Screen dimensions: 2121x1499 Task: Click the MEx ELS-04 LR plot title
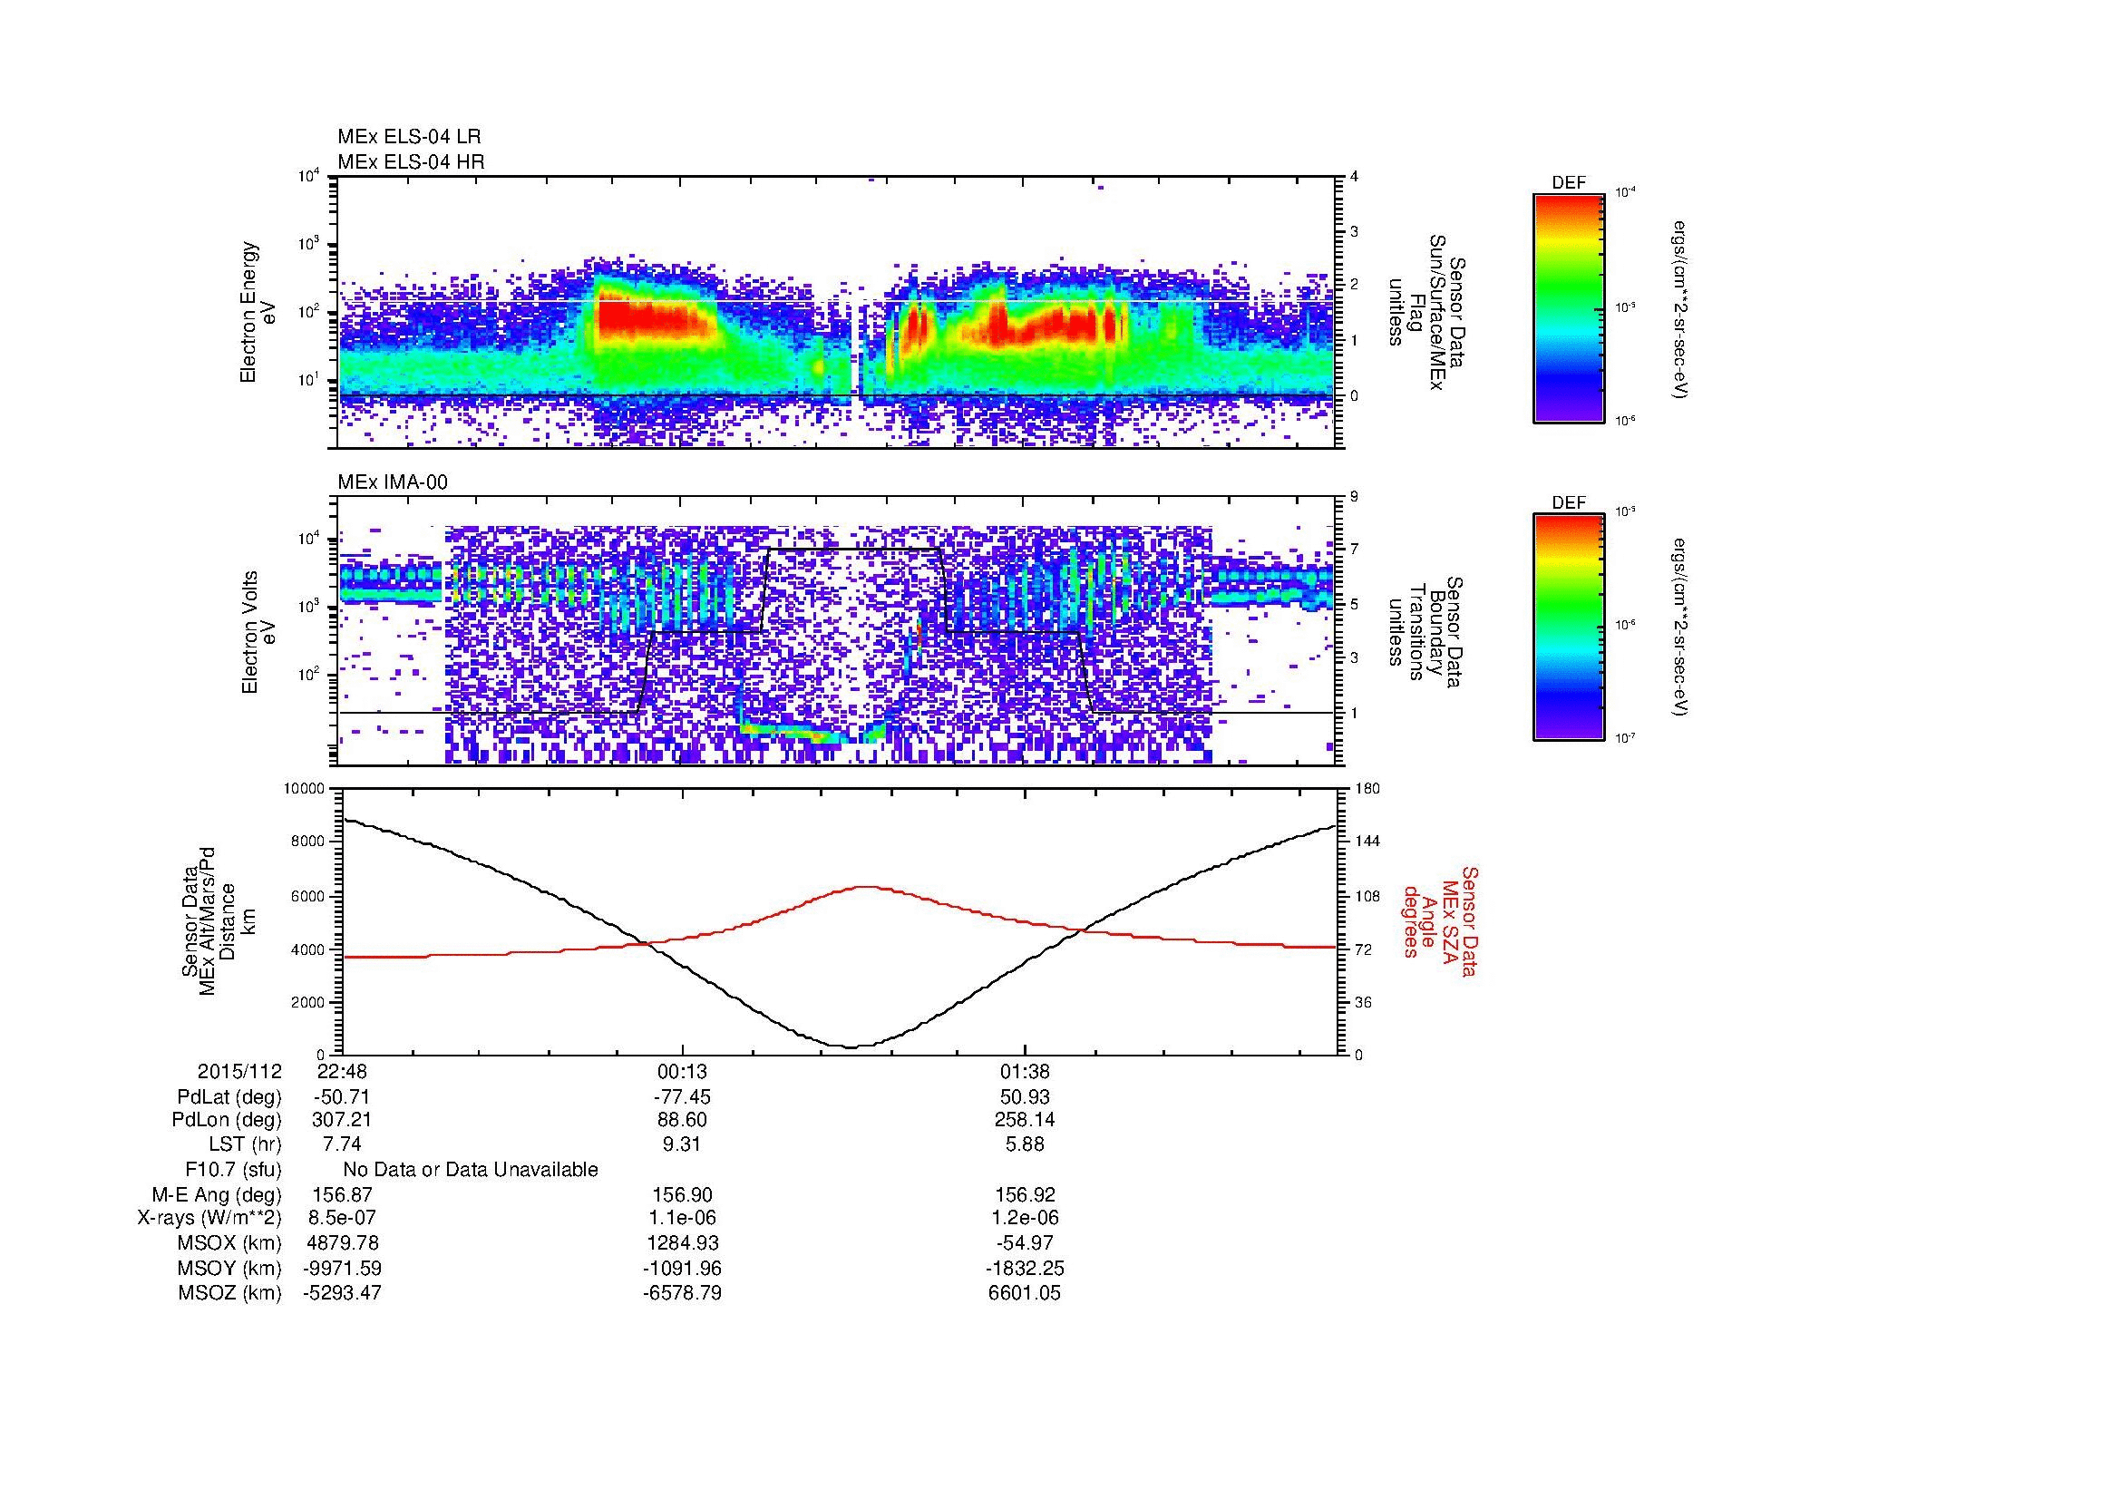409,137
